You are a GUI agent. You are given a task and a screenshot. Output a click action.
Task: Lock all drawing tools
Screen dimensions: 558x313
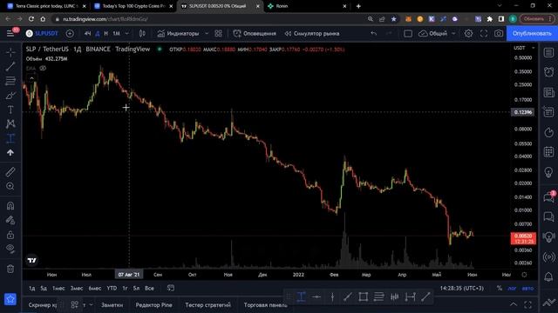(10, 235)
